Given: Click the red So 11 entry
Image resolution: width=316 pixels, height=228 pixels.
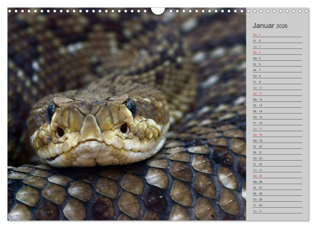Looking at the screenshot, I should 277,93.
